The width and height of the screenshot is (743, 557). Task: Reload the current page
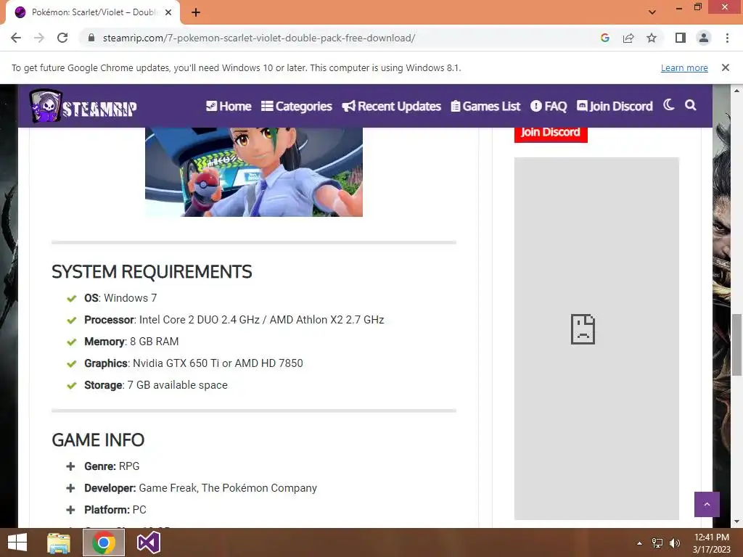click(x=62, y=38)
